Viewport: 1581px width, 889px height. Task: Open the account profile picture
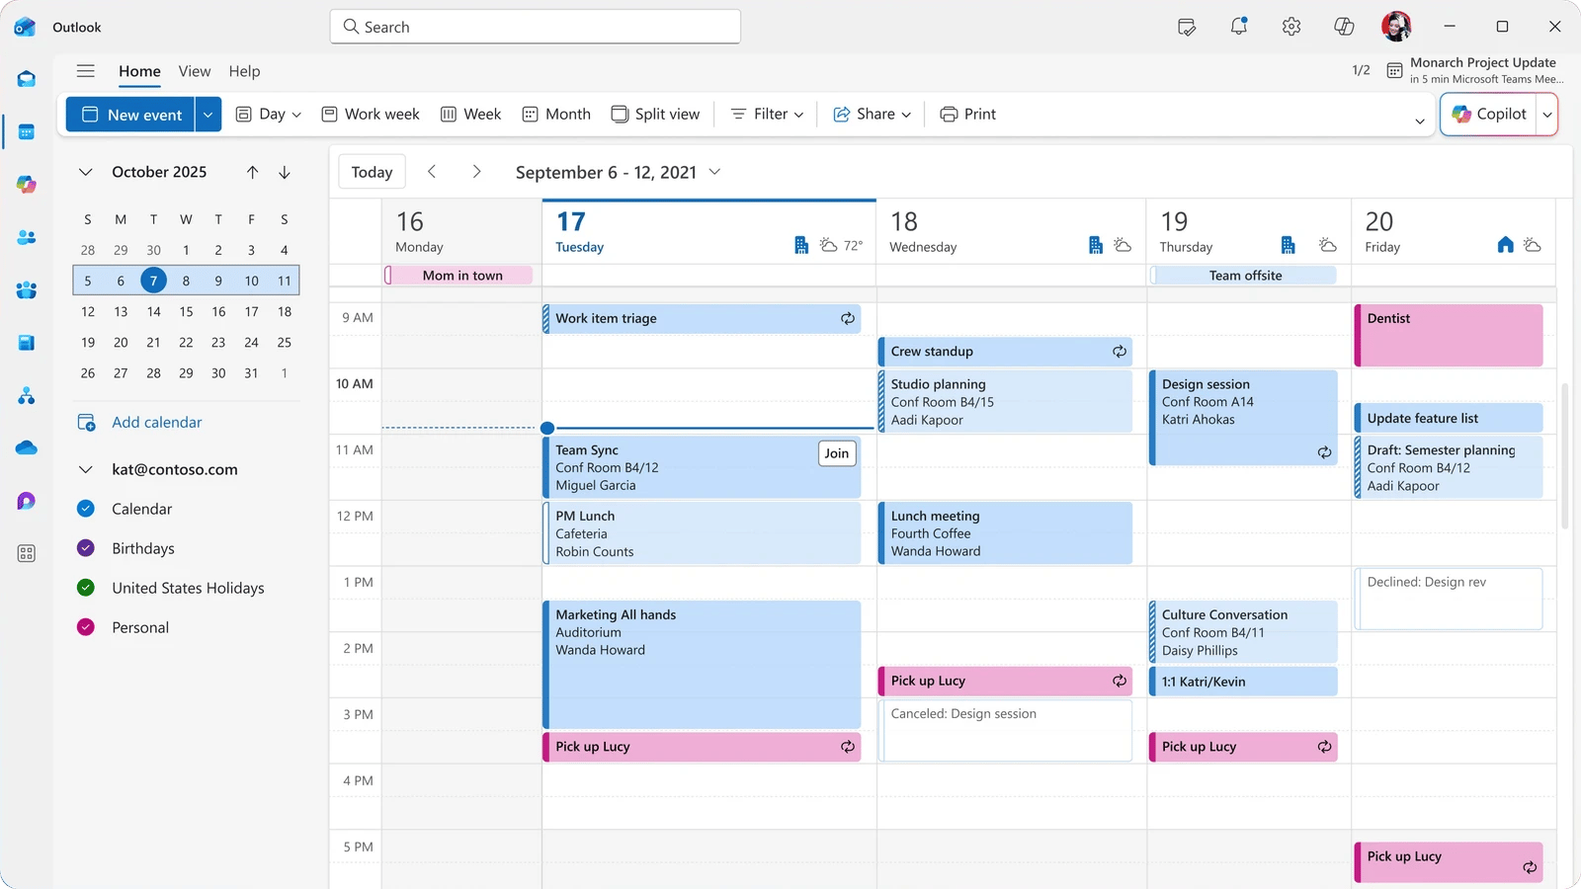pyautogui.click(x=1396, y=27)
